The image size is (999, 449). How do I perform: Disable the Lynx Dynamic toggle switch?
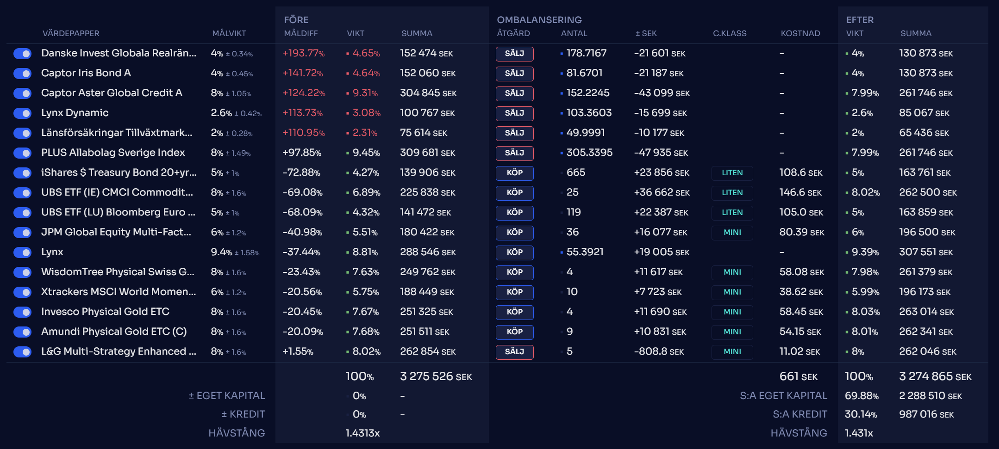[22, 113]
